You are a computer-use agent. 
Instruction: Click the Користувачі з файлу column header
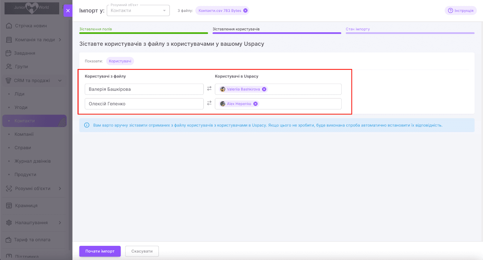point(105,76)
